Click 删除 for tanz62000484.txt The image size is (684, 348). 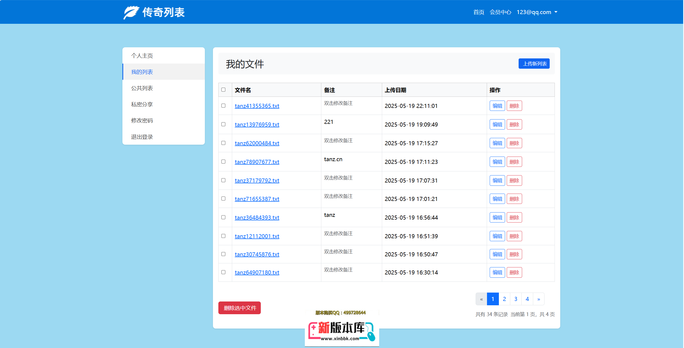(x=514, y=143)
